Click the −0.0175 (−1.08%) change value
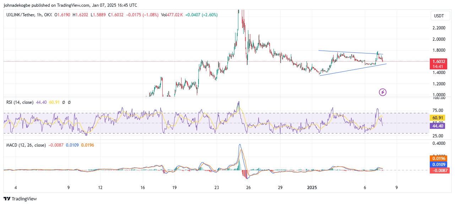455x205 pixels. click(x=142, y=15)
